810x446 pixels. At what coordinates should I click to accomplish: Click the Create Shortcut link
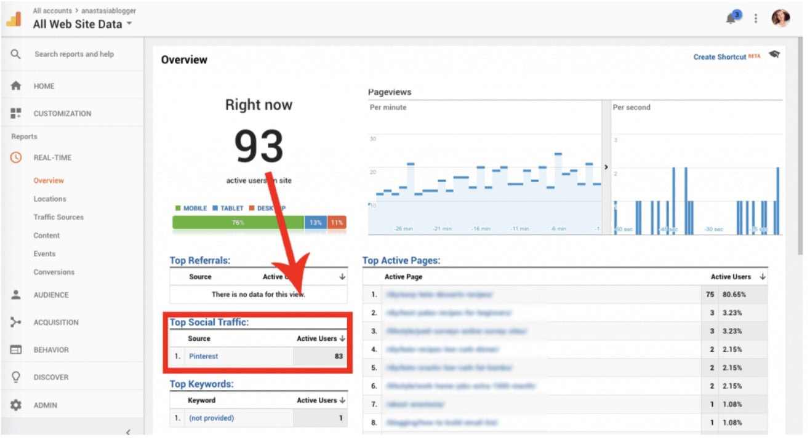720,57
